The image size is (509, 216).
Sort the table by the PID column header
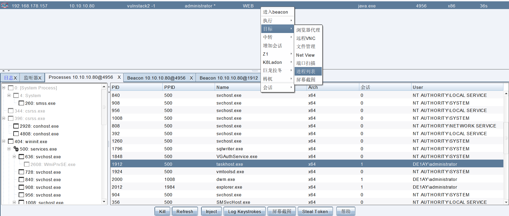point(136,87)
